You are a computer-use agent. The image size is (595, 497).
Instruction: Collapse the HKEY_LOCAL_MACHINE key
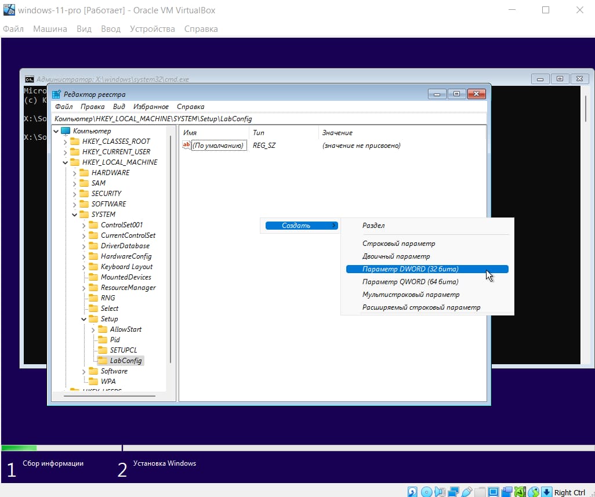tap(66, 162)
